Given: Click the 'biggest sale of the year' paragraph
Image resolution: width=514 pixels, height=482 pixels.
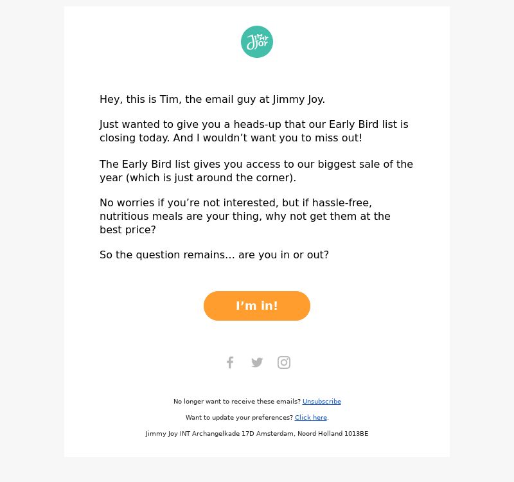Looking at the screenshot, I should pyautogui.click(x=256, y=171).
